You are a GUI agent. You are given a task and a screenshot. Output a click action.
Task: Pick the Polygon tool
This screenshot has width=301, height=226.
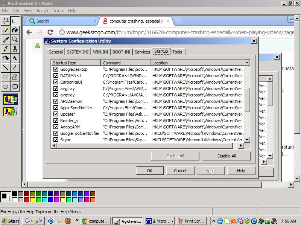tap(15, 77)
